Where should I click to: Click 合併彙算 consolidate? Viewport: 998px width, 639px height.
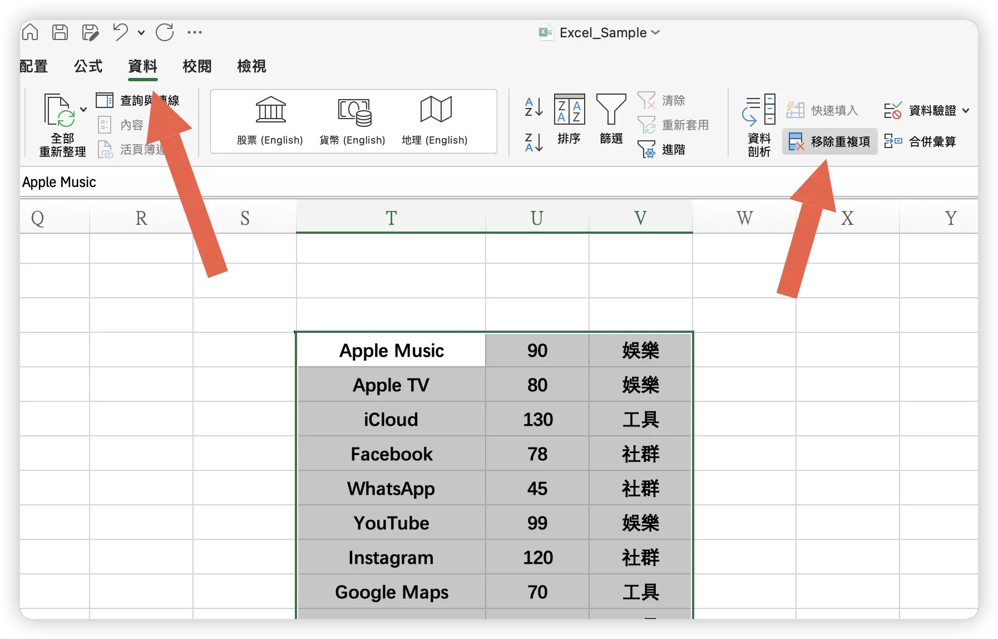click(x=920, y=141)
